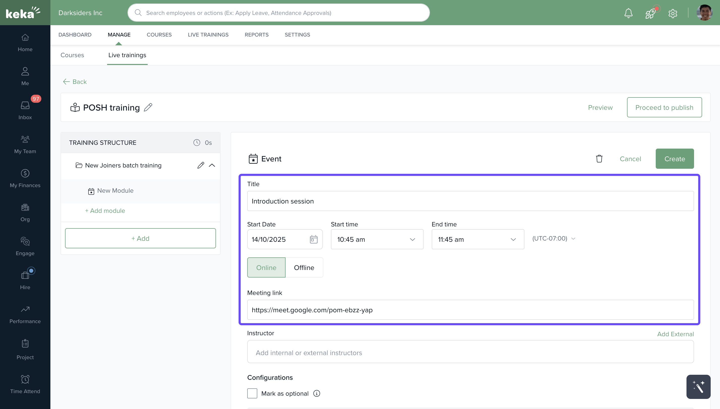Click the Add External instructor link
The image size is (720, 409).
(x=675, y=334)
